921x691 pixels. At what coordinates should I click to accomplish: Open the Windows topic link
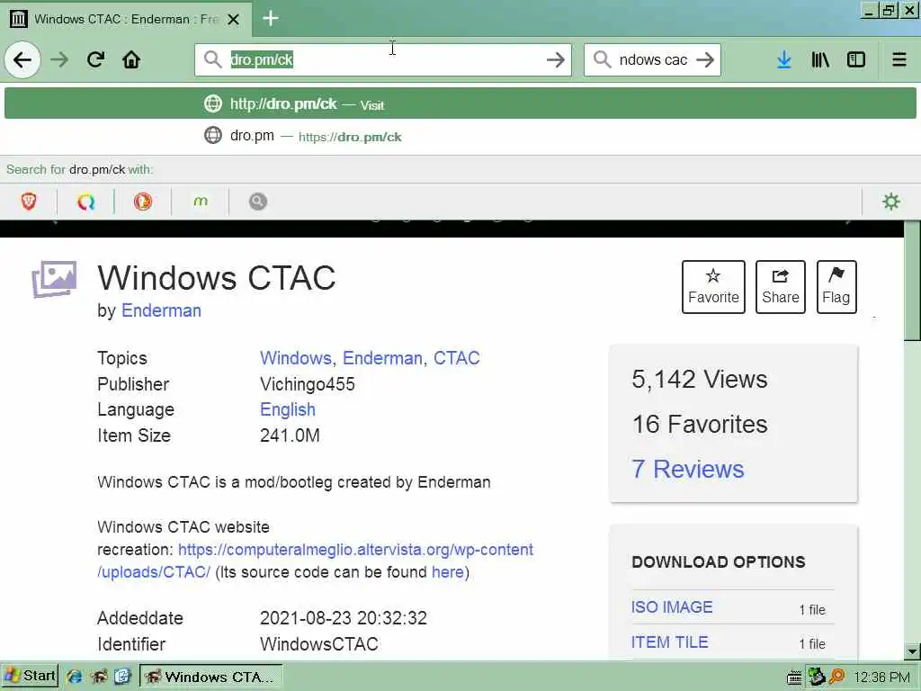(x=296, y=358)
